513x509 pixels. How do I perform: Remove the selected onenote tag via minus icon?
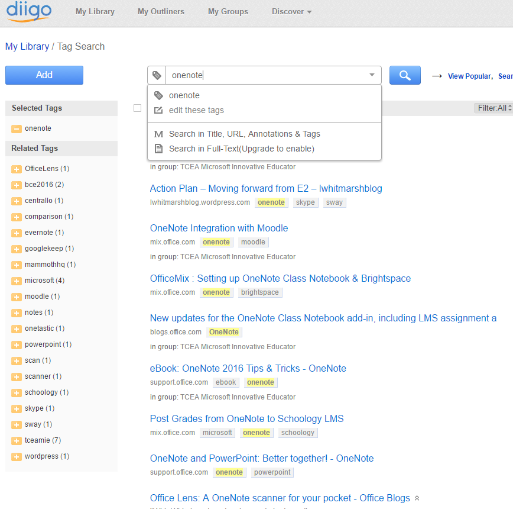(x=17, y=129)
